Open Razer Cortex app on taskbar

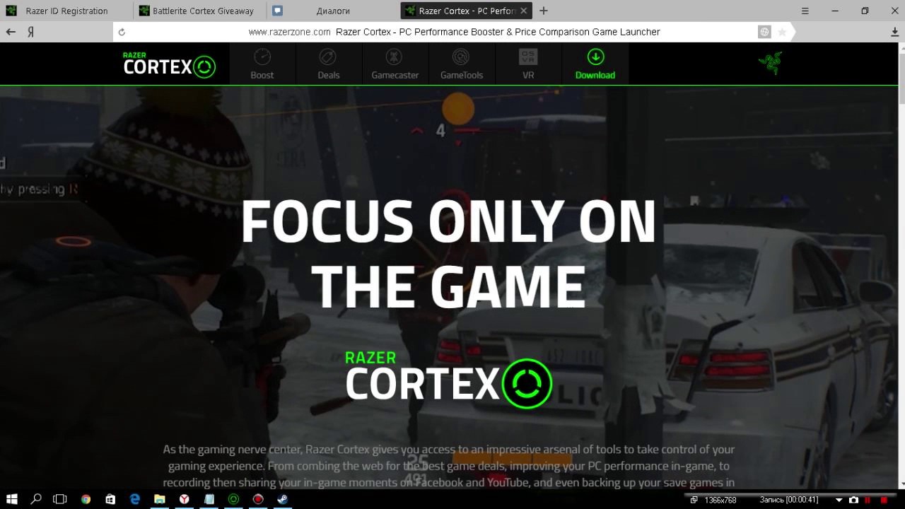(233, 499)
